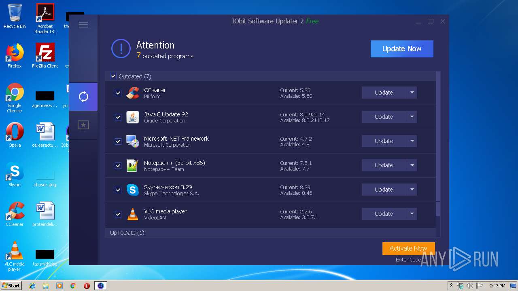Open .NET Framework update dropdown arrow
The width and height of the screenshot is (518, 291).
click(412, 141)
